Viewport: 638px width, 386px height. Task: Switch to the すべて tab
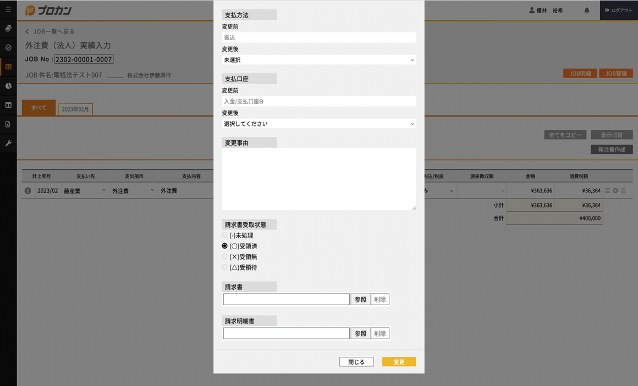(x=38, y=108)
